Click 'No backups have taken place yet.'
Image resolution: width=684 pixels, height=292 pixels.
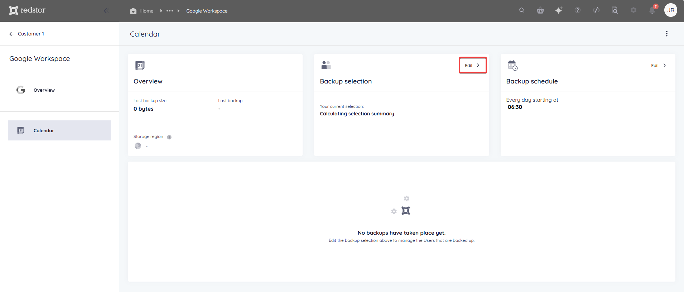tap(401, 233)
